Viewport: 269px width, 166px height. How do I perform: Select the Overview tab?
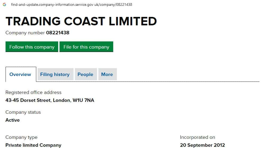pos(20,74)
